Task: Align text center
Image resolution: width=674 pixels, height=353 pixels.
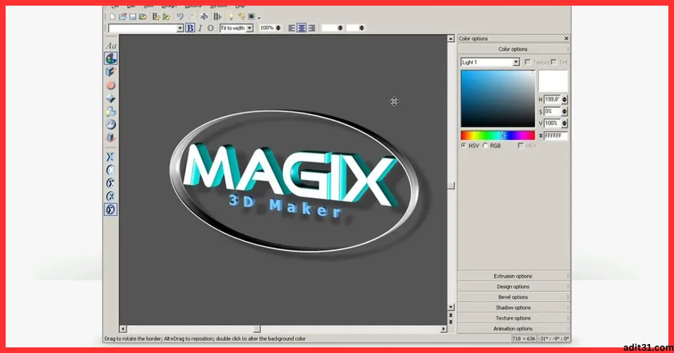Action: (301, 28)
